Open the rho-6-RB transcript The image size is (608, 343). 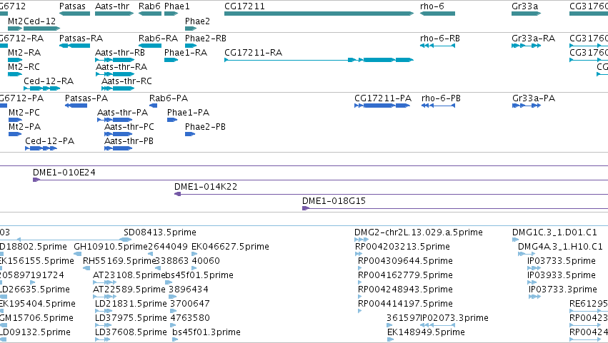tap(437, 46)
